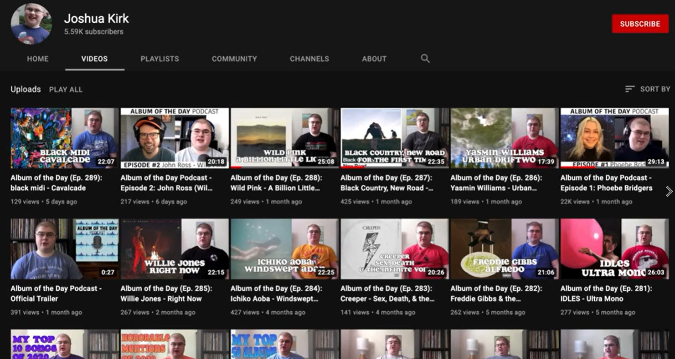Click '277 views • 5 months ago' text

(x=598, y=313)
